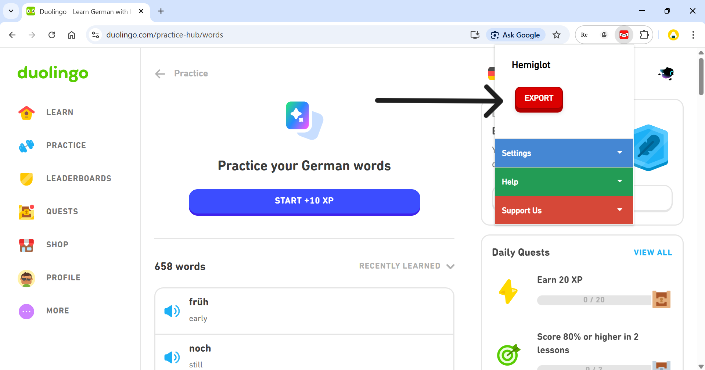Play audio for the word noch
Image resolution: width=705 pixels, height=370 pixels.
click(x=172, y=357)
